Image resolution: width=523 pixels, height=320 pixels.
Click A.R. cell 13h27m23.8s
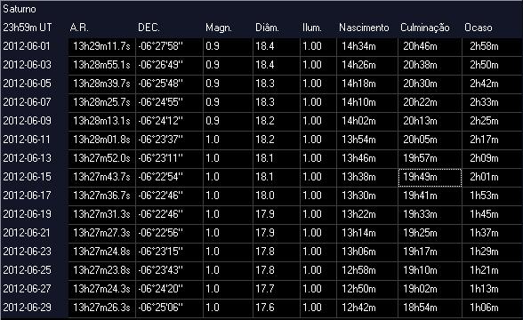click(101, 270)
